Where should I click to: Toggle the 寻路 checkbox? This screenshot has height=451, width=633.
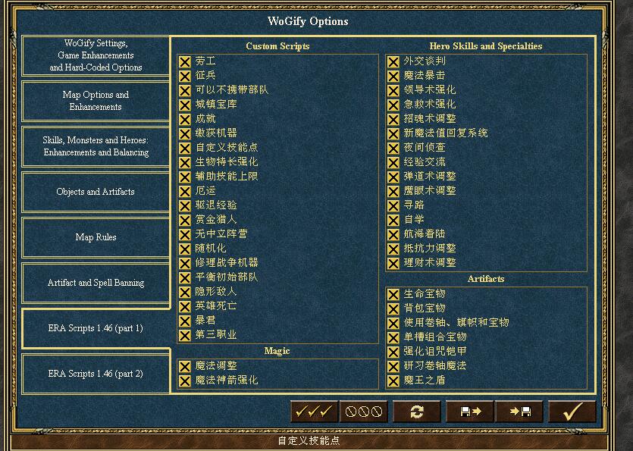(393, 206)
